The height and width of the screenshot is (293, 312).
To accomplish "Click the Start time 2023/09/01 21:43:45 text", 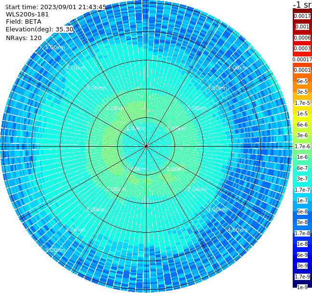I will pos(56,7).
